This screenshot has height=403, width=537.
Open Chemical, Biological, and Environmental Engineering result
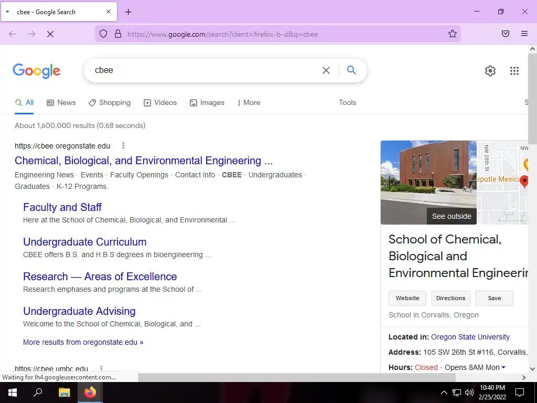click(144, 161)
